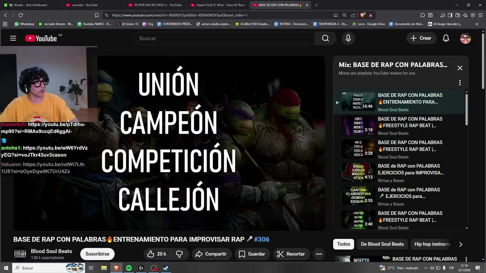The width and height of the screenshot is (486, 273).
Task: Open Brave browser taskbar icon
Action: coord(116,268)
